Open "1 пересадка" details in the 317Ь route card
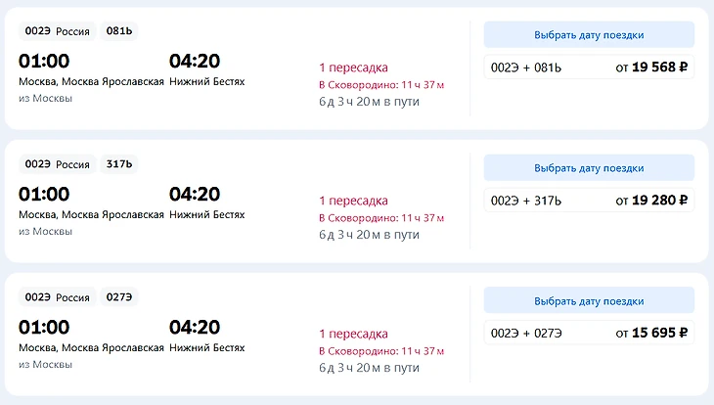The height and width of the screenshot is (405, 714). 353,201
